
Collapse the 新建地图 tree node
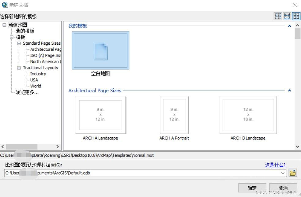[x=4, y=25]
